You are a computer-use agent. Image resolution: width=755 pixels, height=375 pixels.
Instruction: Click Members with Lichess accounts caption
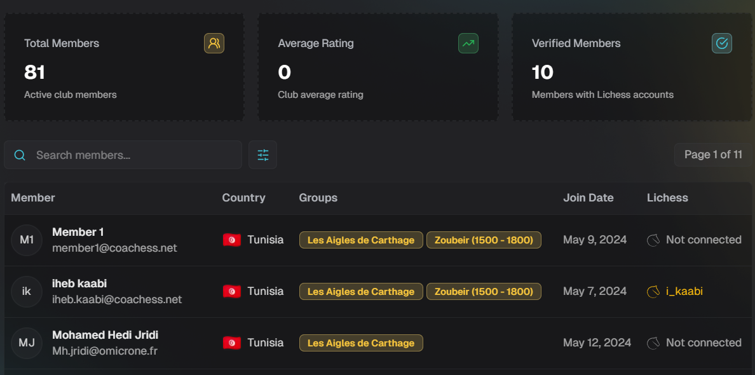(x=602, y=95)
